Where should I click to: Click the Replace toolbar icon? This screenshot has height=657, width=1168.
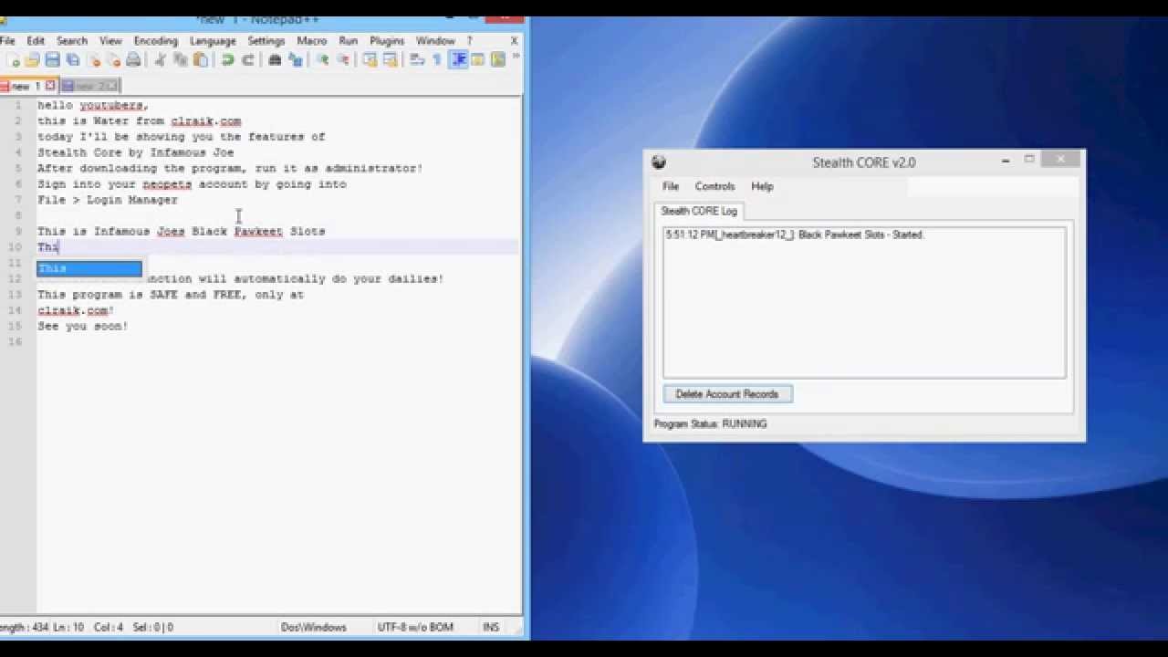point(295,60)
